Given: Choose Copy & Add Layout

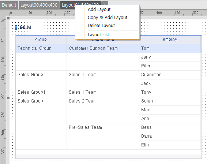Looking at the screenshot, I should pos(108,18).
